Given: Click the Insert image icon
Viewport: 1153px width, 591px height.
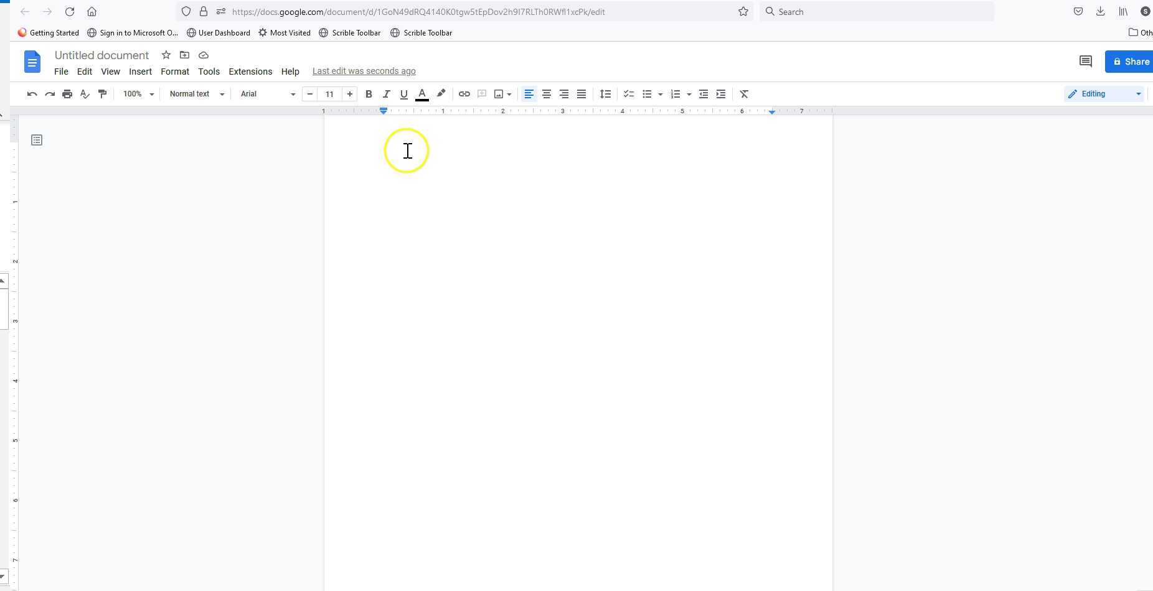Looking at the screenshot, I should 499,94.
